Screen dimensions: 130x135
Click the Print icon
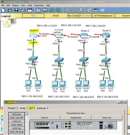click(23, 10)
